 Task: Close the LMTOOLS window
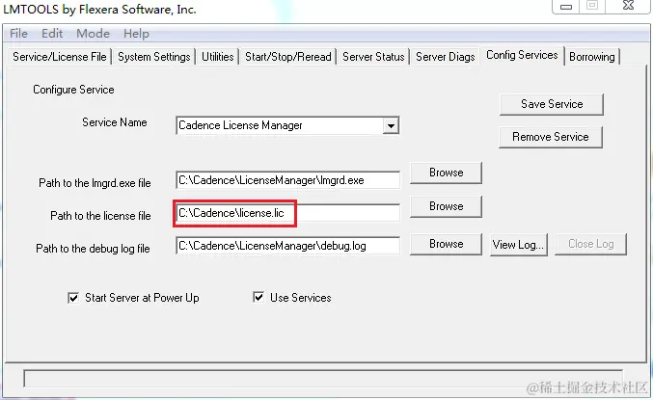coord(629,6)
